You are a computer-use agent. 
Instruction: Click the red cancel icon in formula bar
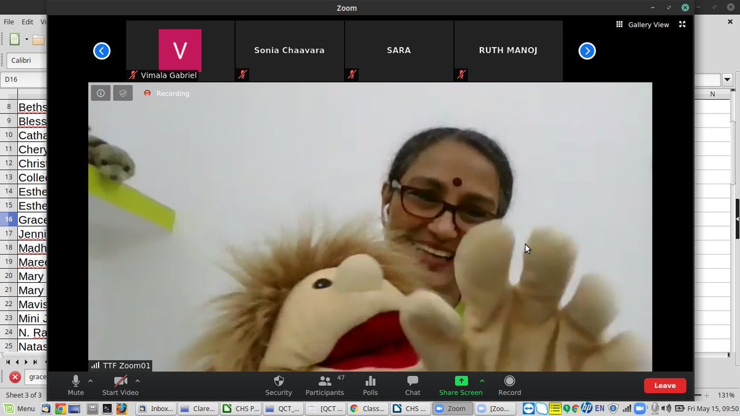click(x=15, y=377)
